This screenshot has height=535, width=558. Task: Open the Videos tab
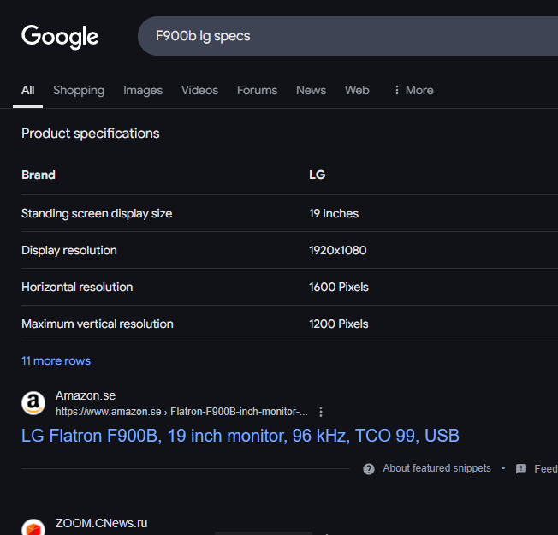(199, 91)
